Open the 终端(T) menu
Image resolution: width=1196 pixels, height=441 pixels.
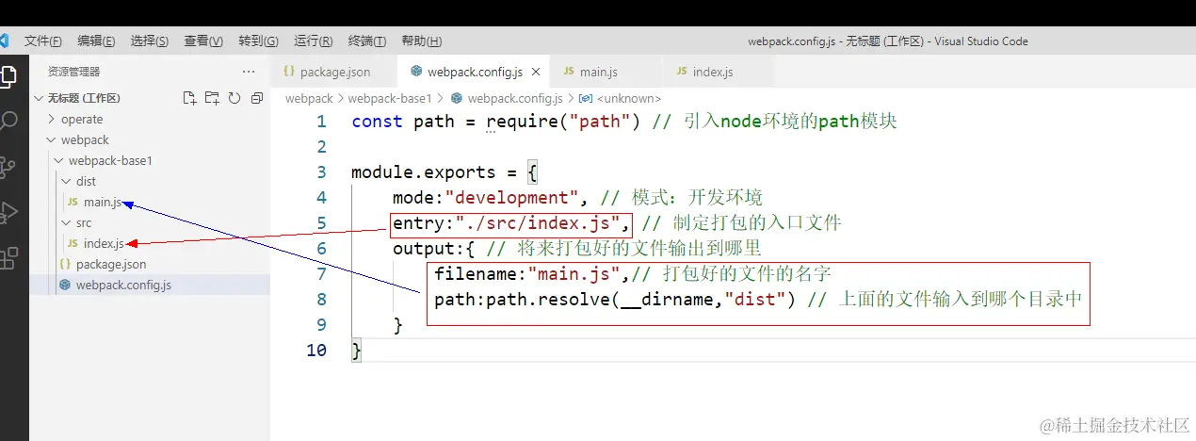(367, 41)
